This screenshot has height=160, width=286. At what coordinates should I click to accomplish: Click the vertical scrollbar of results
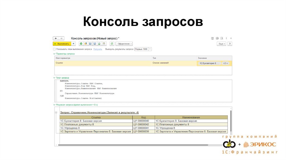click(231, 121)
